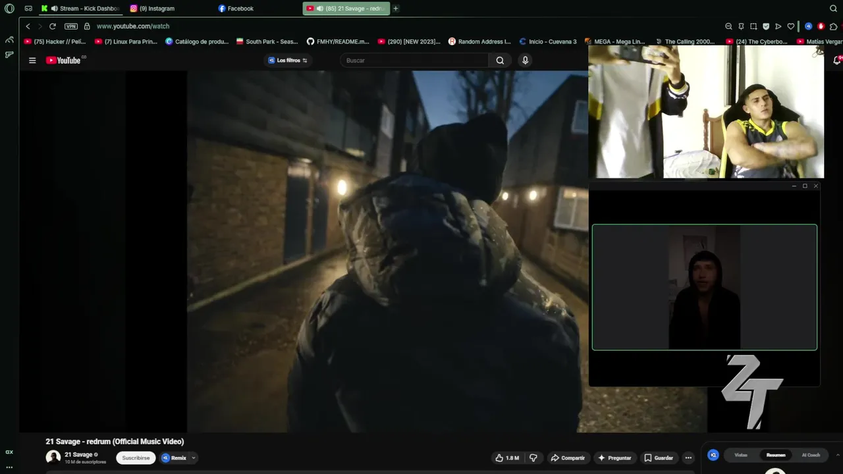Zoom out using address bar magnifier
The height and width of the screenshot is (474, 843).
[x=728, y=26]
